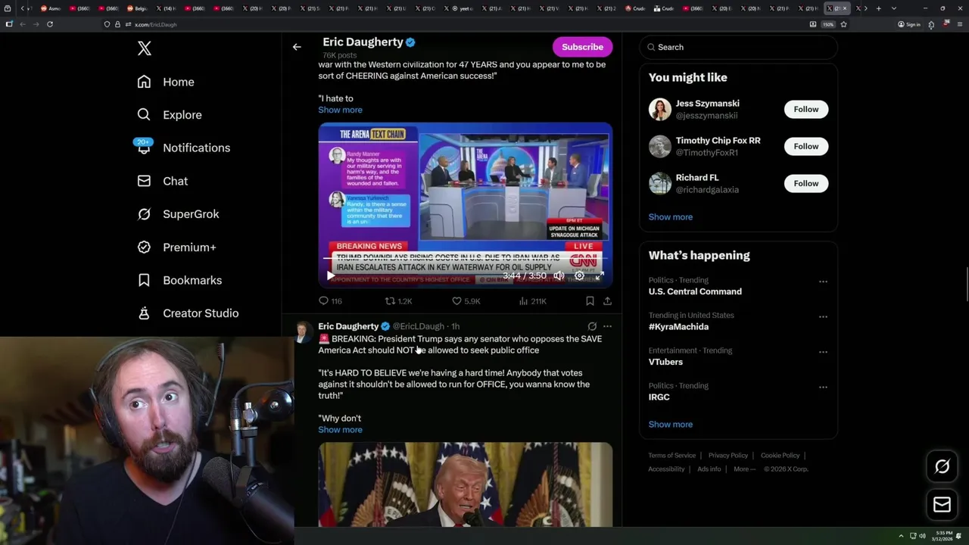Play the CNN video
This screenshot has height=545, width=969.
point(329,276)
